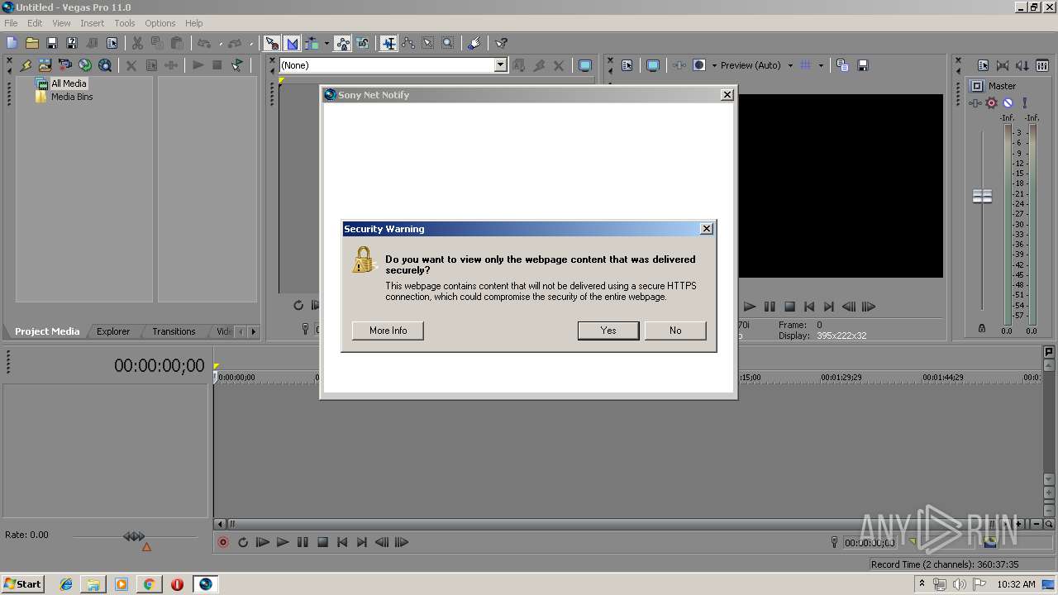
Task: Open project Properties from toolbar
Action: coord(112,43)
